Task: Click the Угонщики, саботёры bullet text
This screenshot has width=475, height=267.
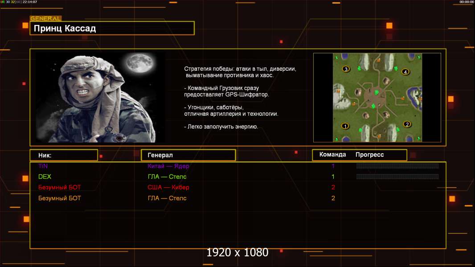Action: pos(231,111)
